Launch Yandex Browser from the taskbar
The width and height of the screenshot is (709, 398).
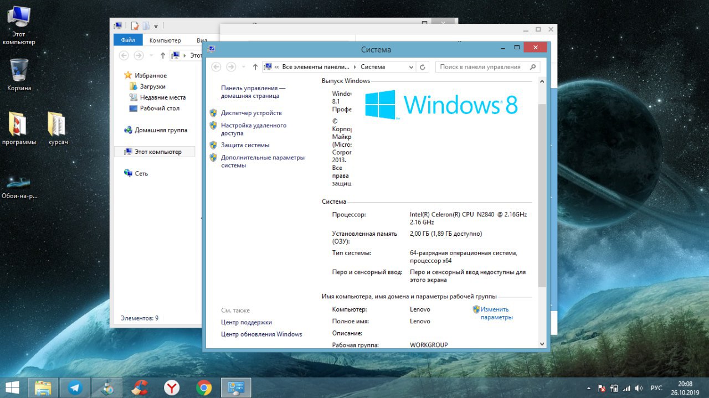[x=172, y=388]
